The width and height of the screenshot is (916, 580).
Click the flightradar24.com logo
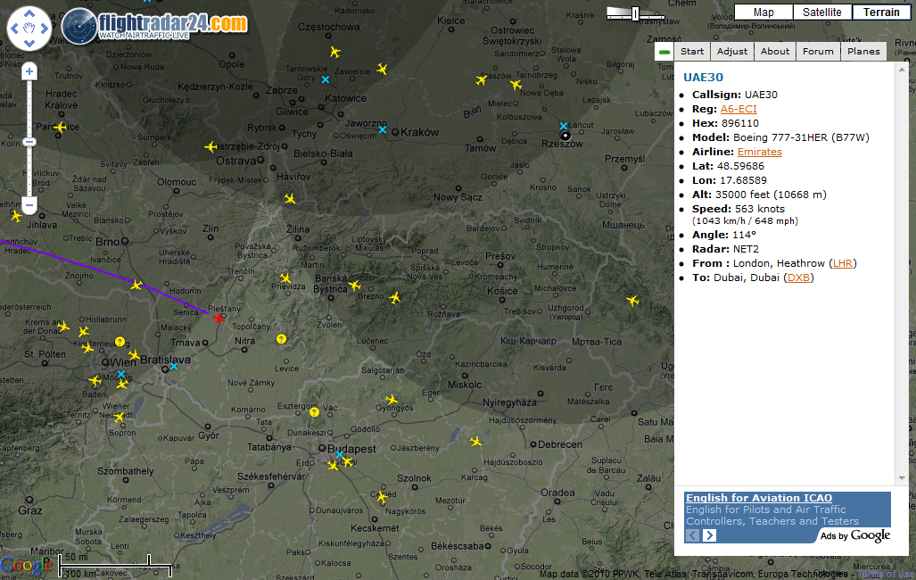coord(155,26)
